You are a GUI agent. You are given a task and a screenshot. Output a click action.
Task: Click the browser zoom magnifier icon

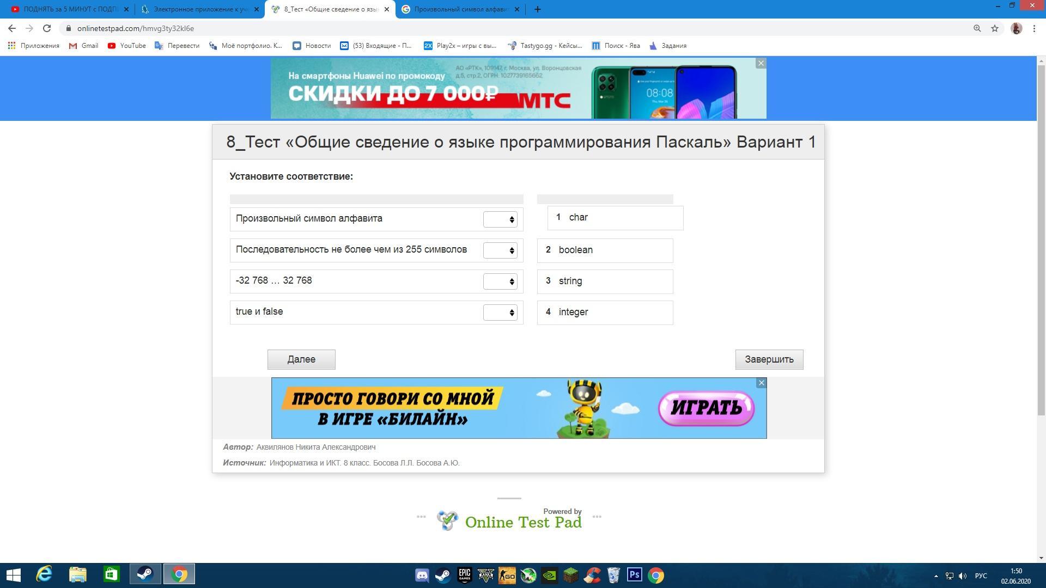click(x=977, y=28)
